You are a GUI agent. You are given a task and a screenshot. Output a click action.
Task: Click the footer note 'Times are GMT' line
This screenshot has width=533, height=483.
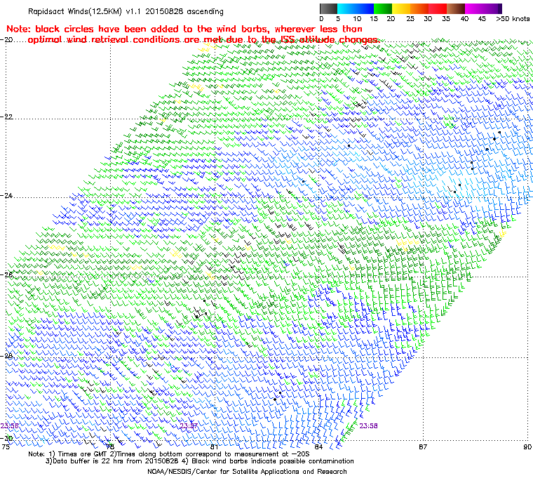click(169, 454)
